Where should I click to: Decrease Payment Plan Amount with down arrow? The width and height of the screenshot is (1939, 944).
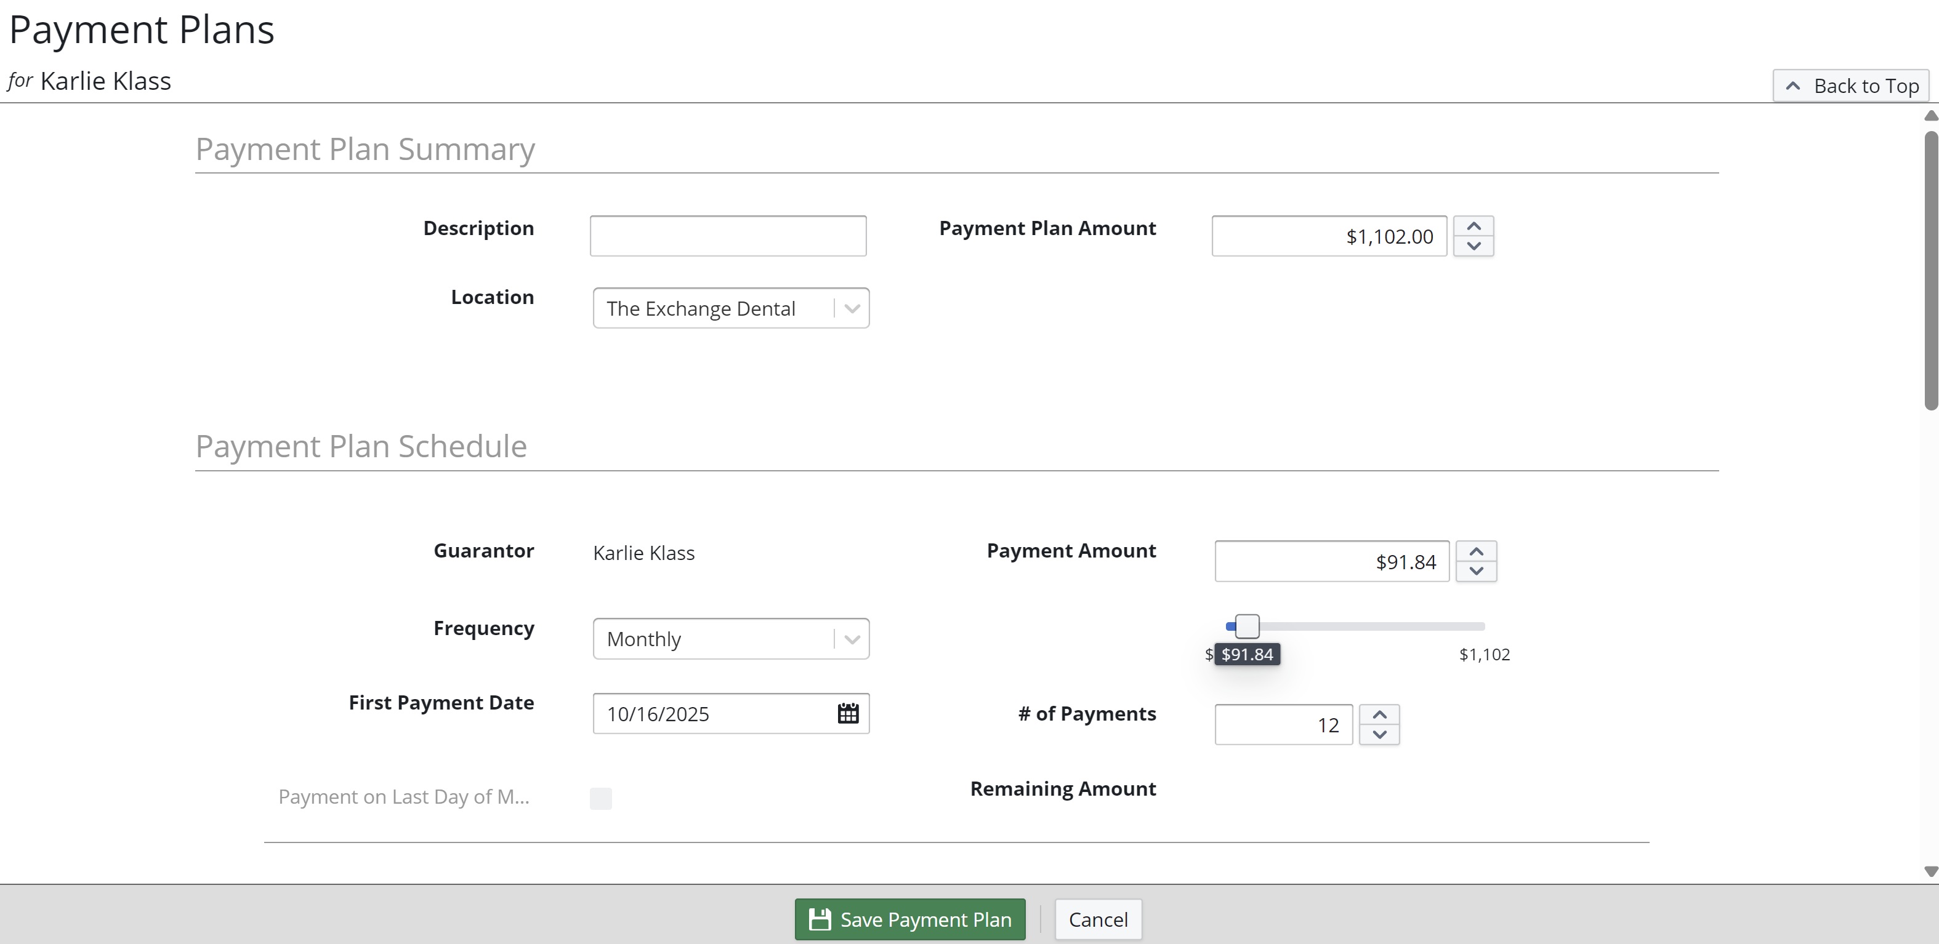click(x=1473, y=246)
